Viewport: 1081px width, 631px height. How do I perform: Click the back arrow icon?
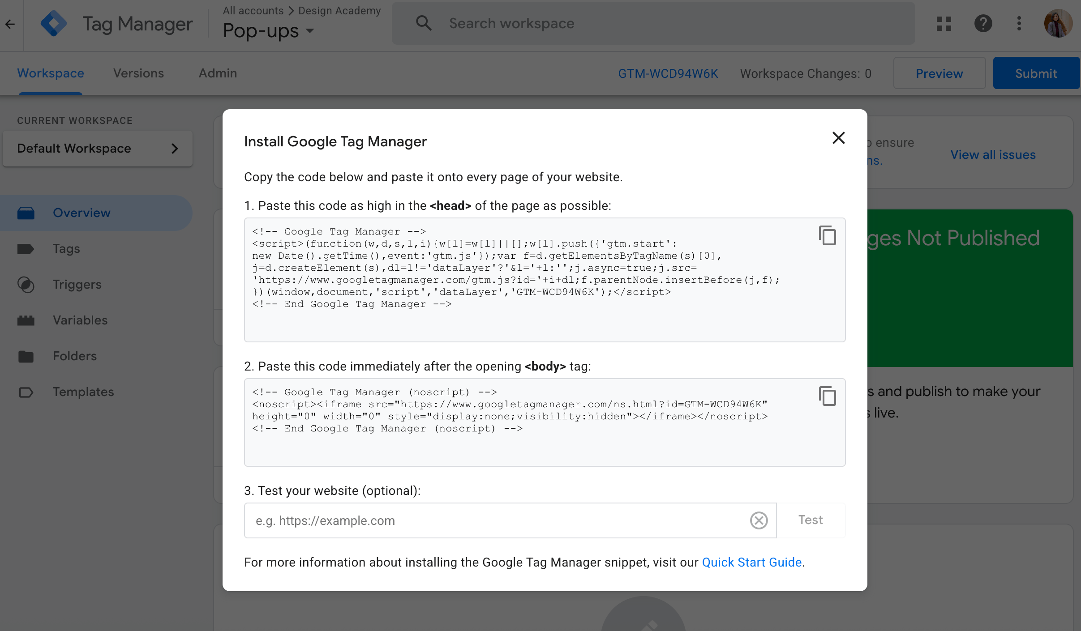[x=10, y=24]
